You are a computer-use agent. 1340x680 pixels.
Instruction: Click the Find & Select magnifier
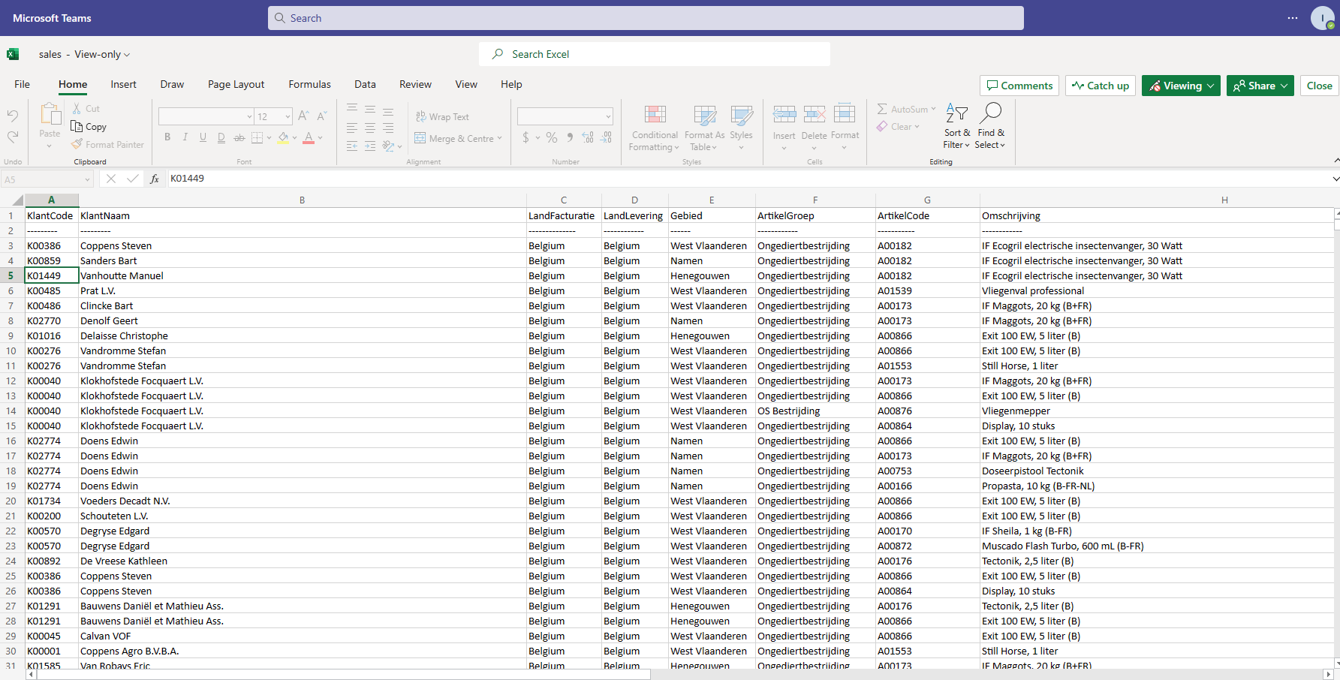coord(991,113)
